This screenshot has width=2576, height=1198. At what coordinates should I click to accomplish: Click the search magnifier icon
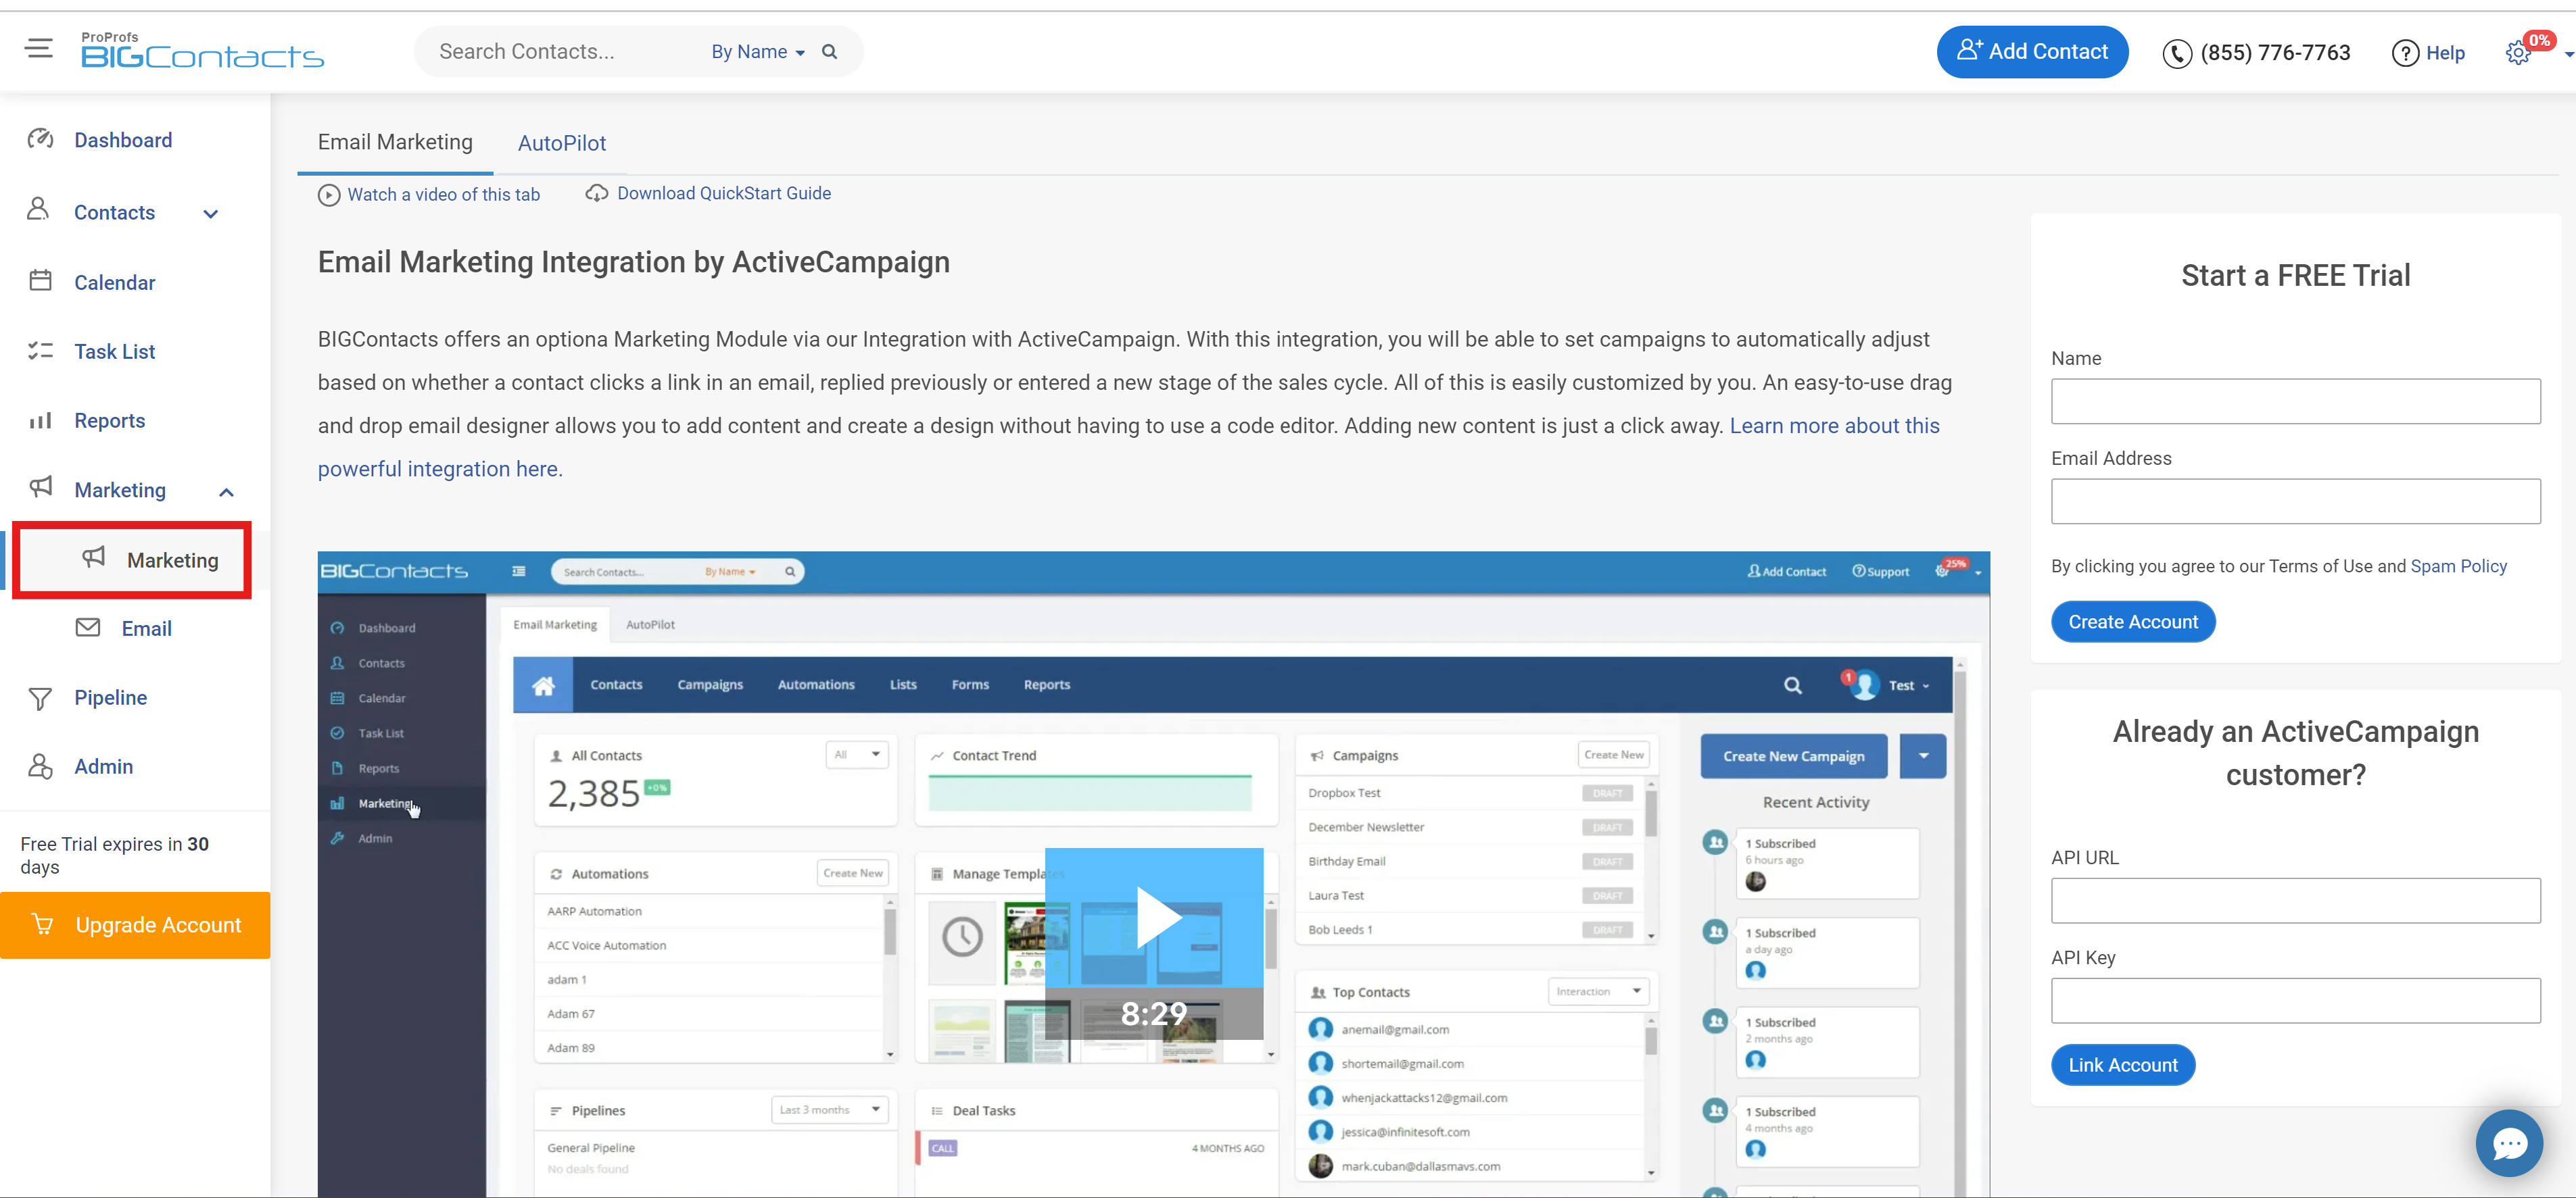click(829, 52)
